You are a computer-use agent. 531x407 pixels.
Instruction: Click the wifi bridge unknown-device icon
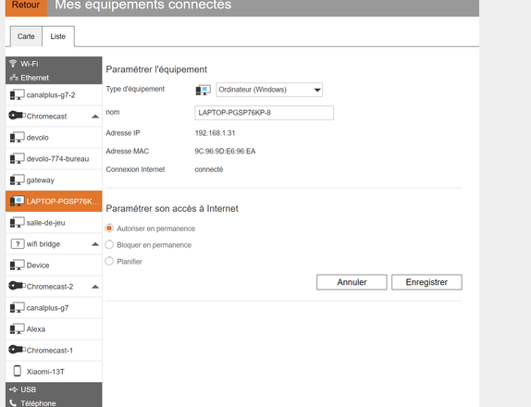tap(18, 244)
